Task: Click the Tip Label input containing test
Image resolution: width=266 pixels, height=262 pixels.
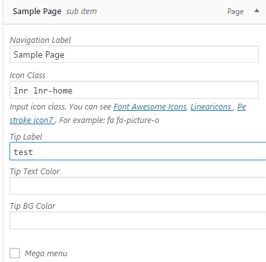Action: 138,151
